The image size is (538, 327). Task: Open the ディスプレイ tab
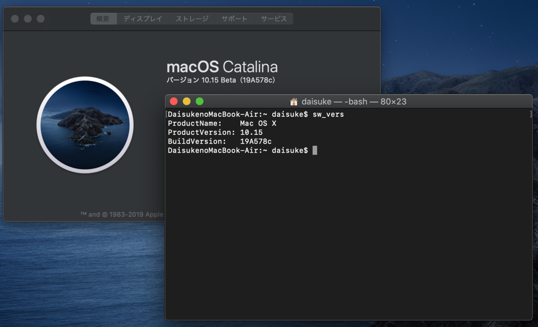pyautogui.click(x=143, y=19)
